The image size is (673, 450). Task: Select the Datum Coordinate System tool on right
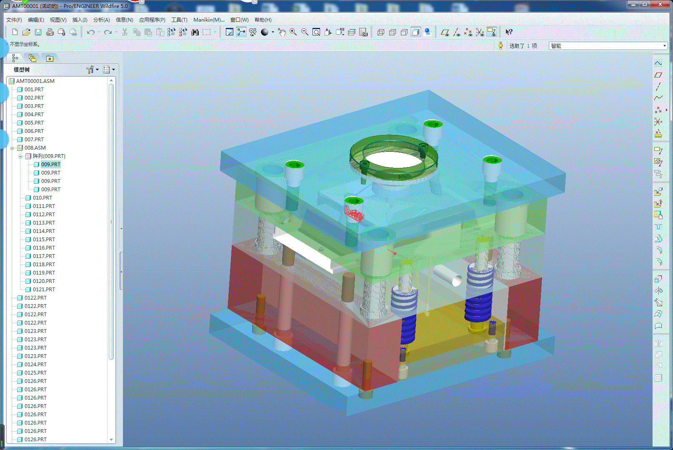(658, 122)
